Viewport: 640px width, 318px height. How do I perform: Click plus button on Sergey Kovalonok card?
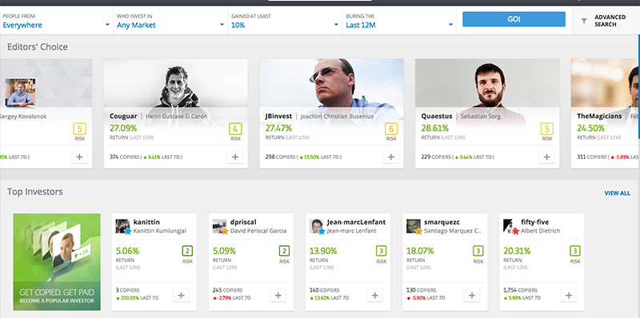pos(79,157)
